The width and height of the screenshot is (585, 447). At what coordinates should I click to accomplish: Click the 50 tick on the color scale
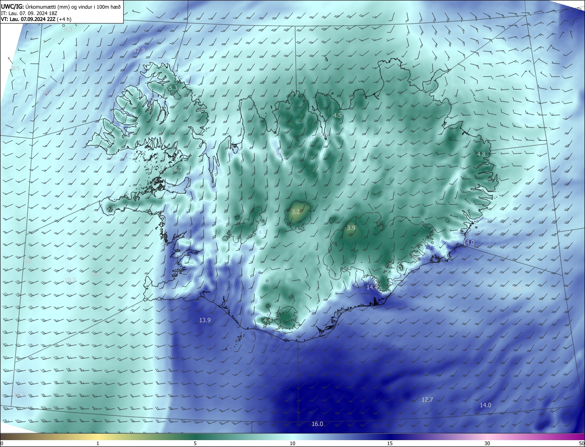point(581,443)
